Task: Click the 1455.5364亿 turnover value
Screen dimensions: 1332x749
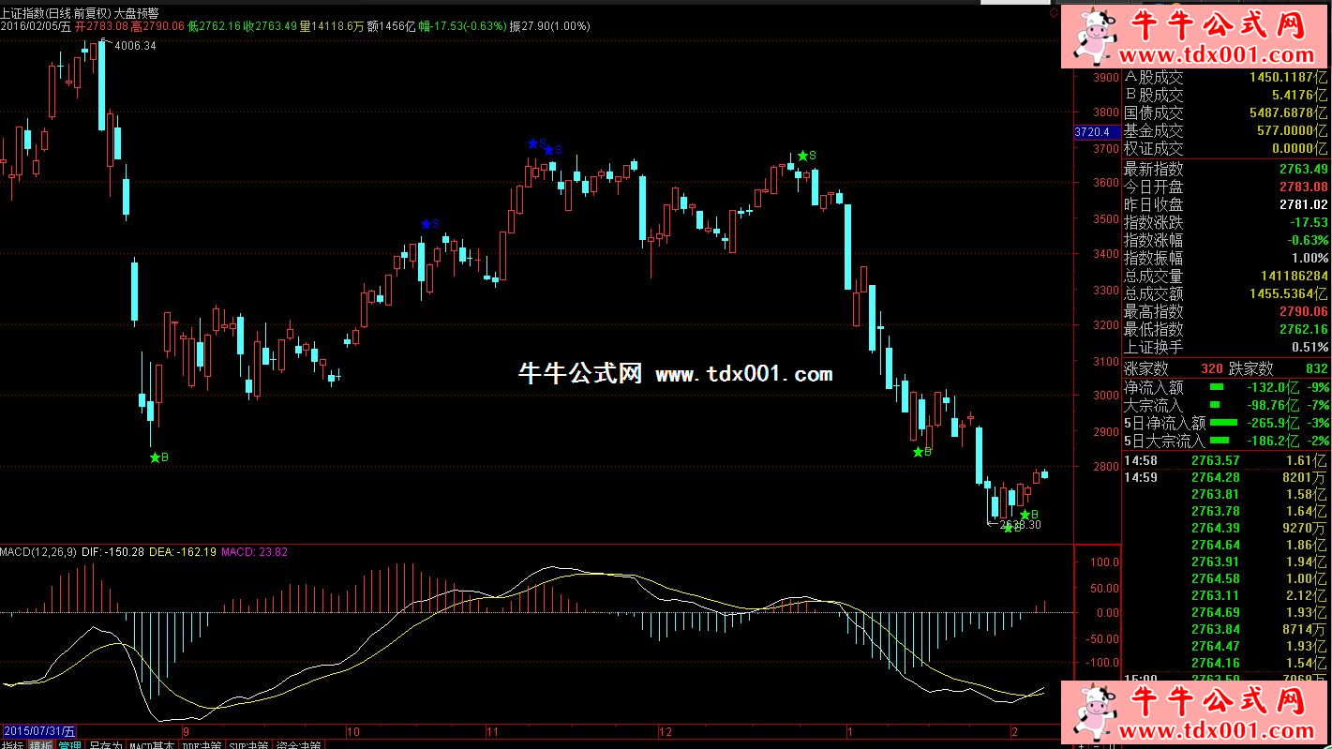Action: (1288, 294)
